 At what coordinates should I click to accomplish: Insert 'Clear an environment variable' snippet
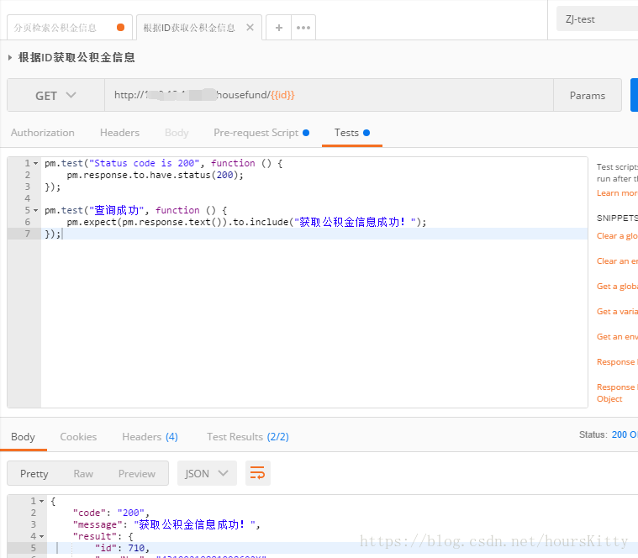point(617,261)
